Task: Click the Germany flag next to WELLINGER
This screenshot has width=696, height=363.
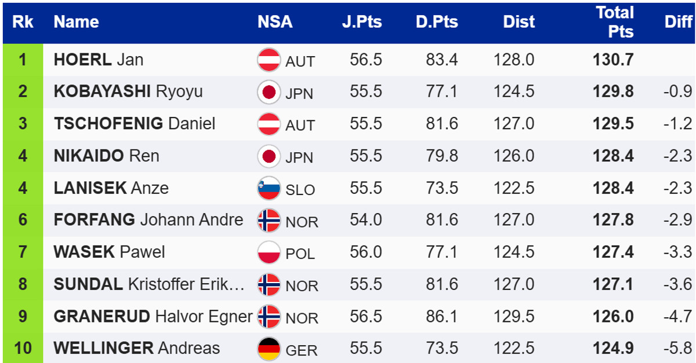Action: tap(269, 349)
